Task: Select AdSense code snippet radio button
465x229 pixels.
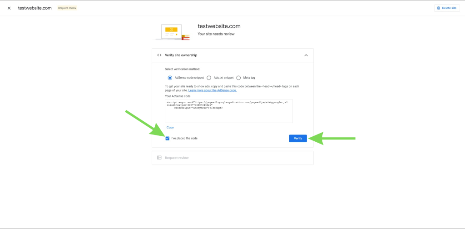Action: [x=170, y=78]
